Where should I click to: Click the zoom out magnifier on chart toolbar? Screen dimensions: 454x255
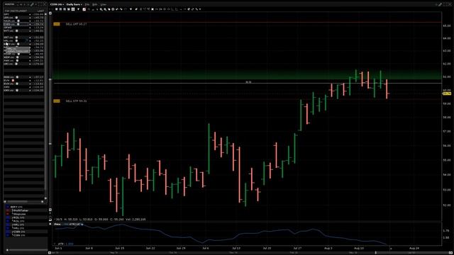click(105, 9)
